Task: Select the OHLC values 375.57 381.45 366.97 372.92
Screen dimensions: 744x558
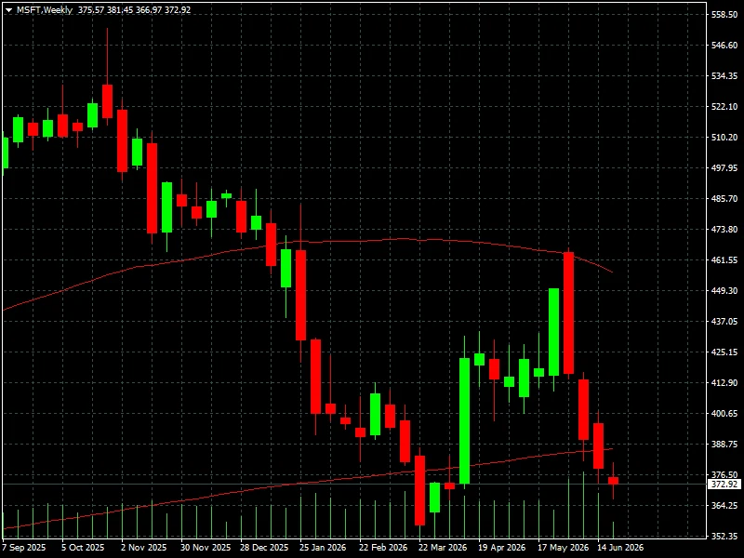Action: [x=134, y=10]
